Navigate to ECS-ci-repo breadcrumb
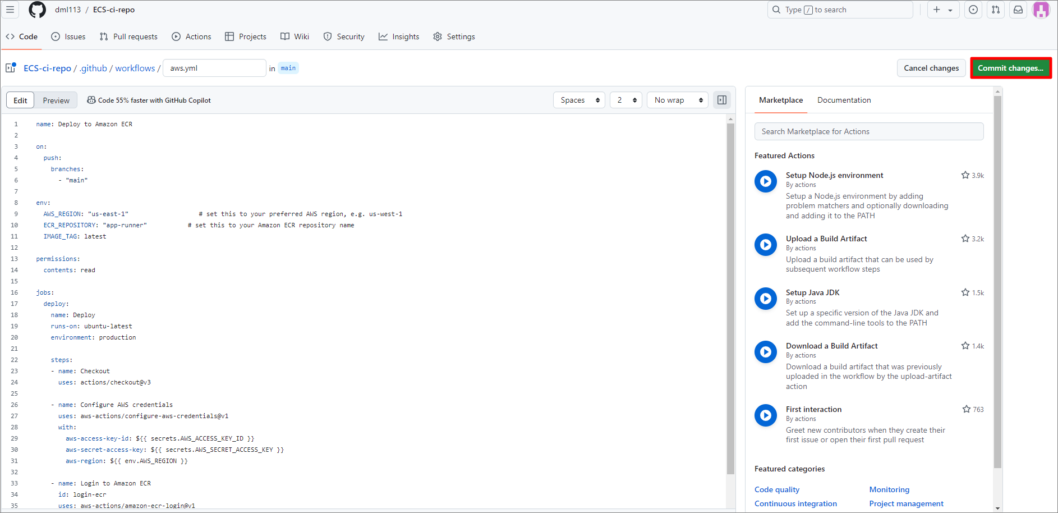The height and width of the screenshot is (513, 1058). (x=47, y=68)
